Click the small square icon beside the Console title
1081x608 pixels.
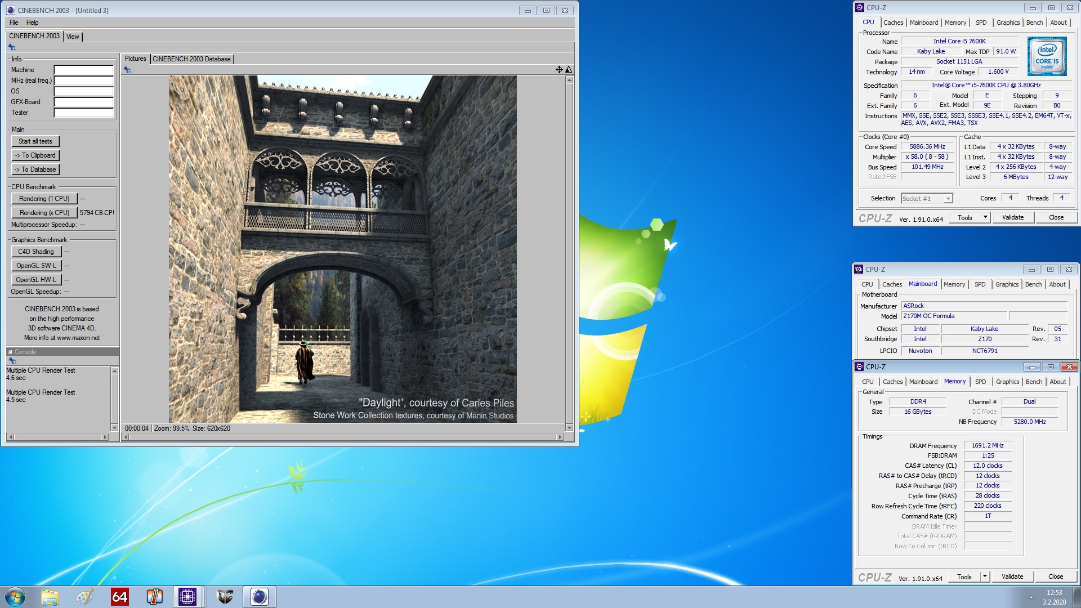click(x=10, y=352)
